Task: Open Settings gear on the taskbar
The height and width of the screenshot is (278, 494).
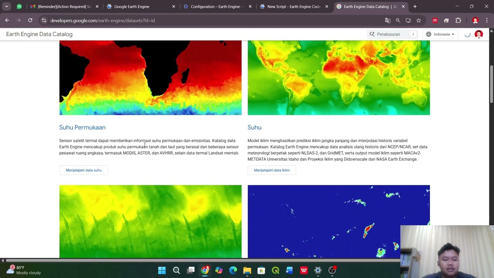Action: [x=318, y=270]
